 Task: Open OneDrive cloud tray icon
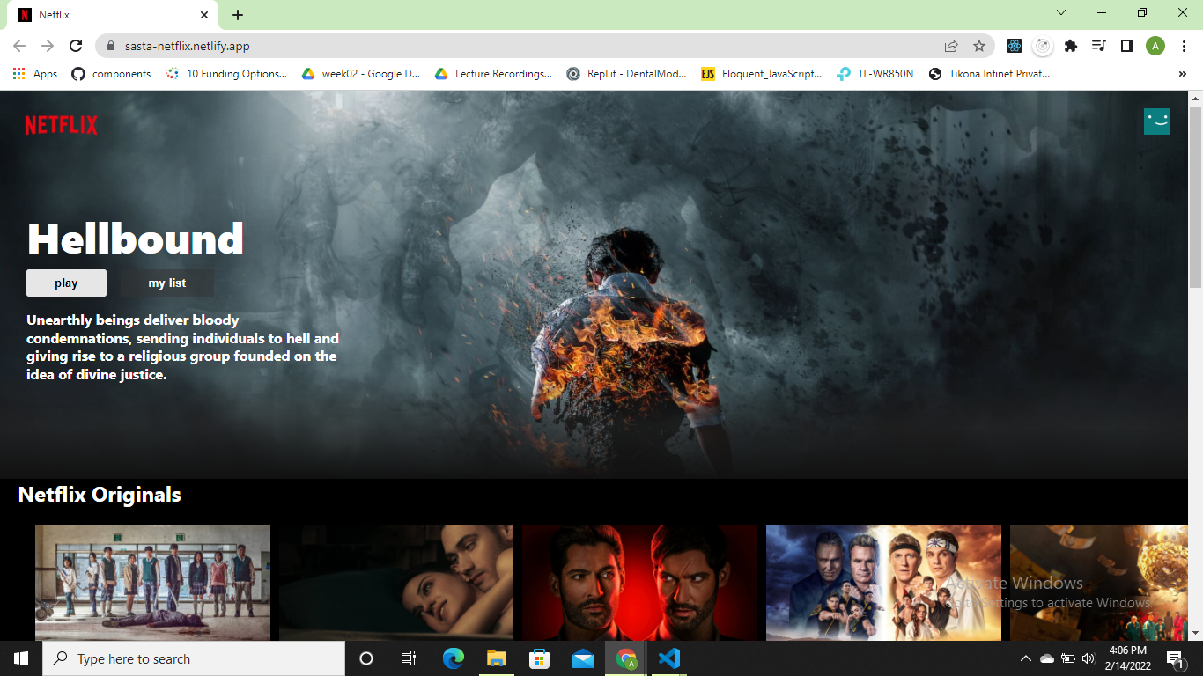[x=1047, y=658]
